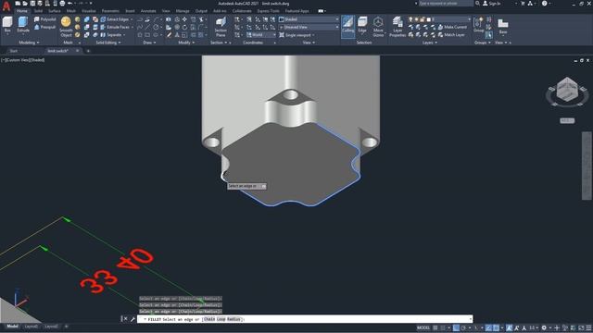This screenshot has height=333, width=593.
Task: Click the ViewCube in the viewport
Action: (567, 90)
